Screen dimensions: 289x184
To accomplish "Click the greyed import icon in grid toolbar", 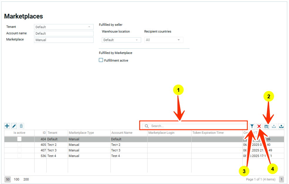I will (x=274, y=126).
